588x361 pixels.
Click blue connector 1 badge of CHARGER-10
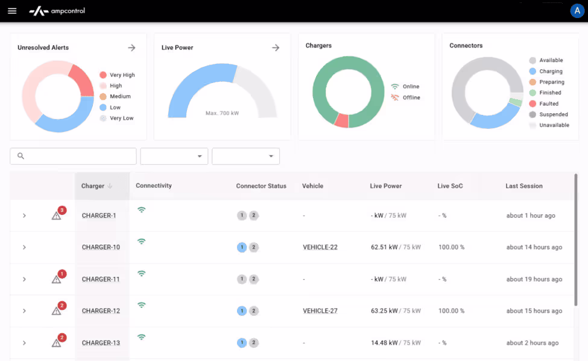[x=242, y=247]
